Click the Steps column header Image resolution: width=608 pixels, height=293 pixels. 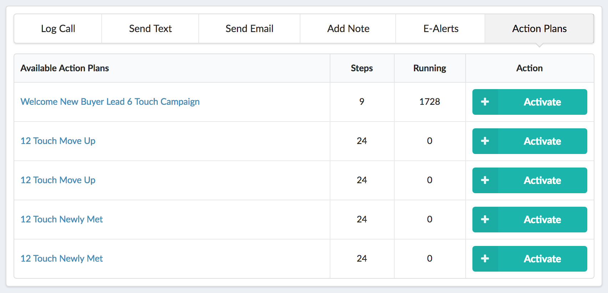[361, 68]
